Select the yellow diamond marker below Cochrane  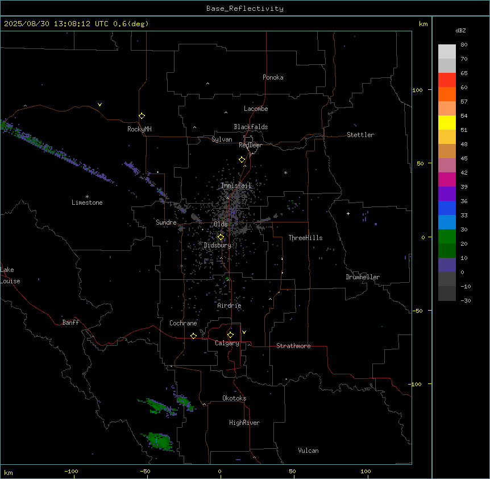pyautogui.click(x=193, y=336)
